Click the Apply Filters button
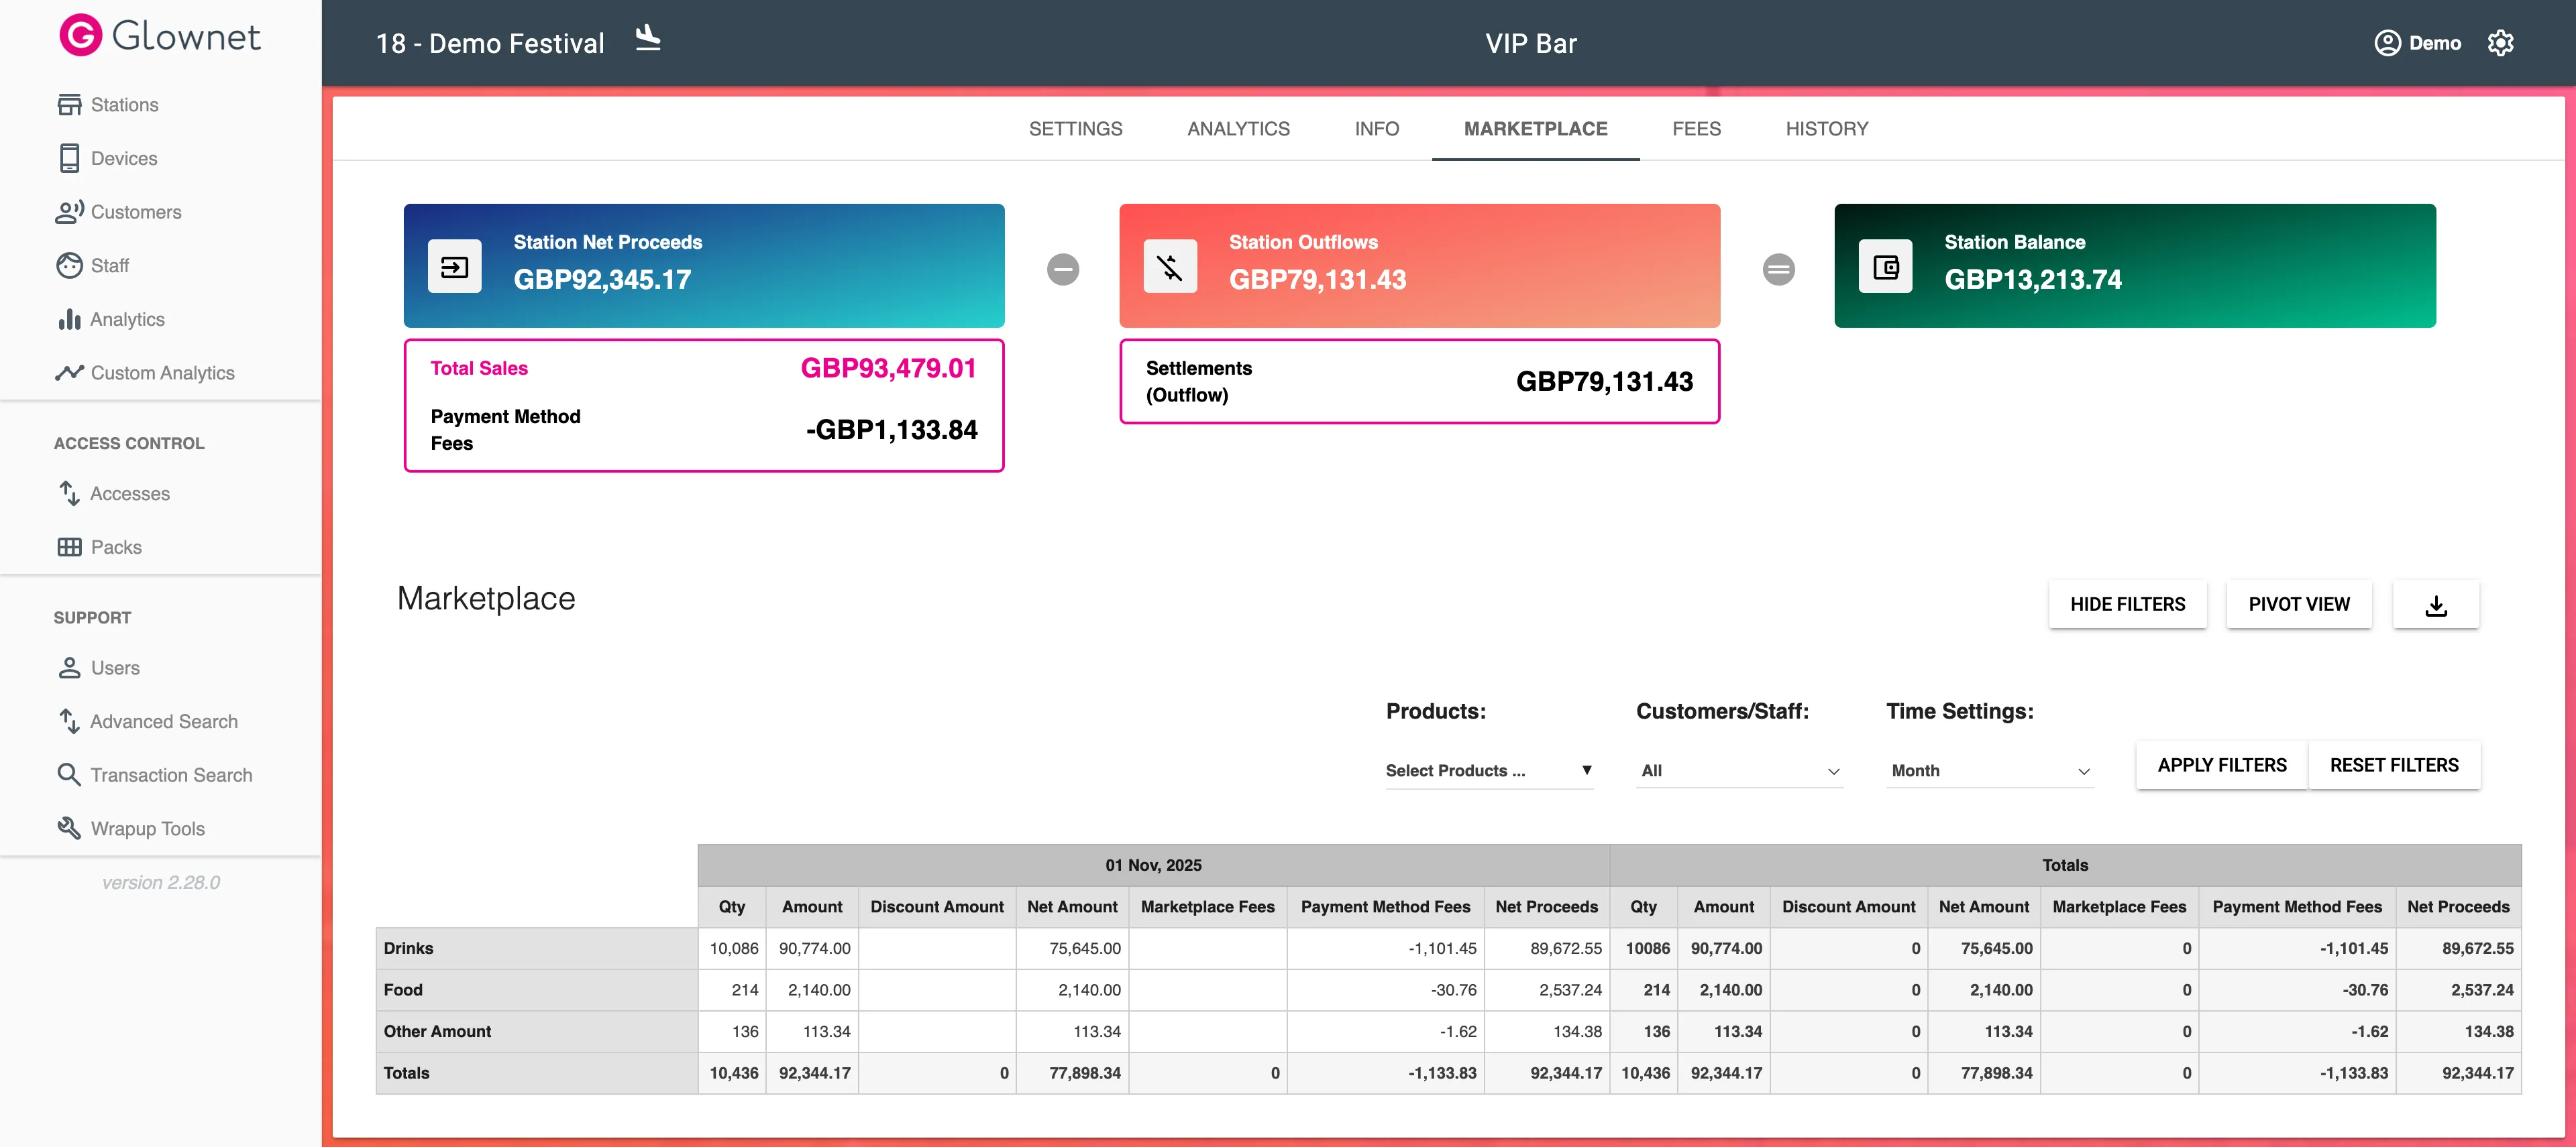Viewport: 2576px width, 1147px height. (x=2220, y=764)
